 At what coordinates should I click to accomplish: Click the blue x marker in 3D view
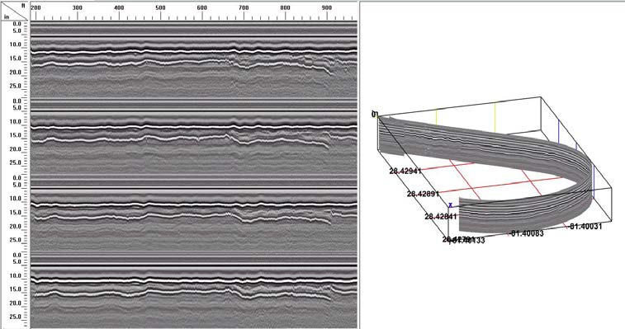pyautogui.click(x=451, y=205)
